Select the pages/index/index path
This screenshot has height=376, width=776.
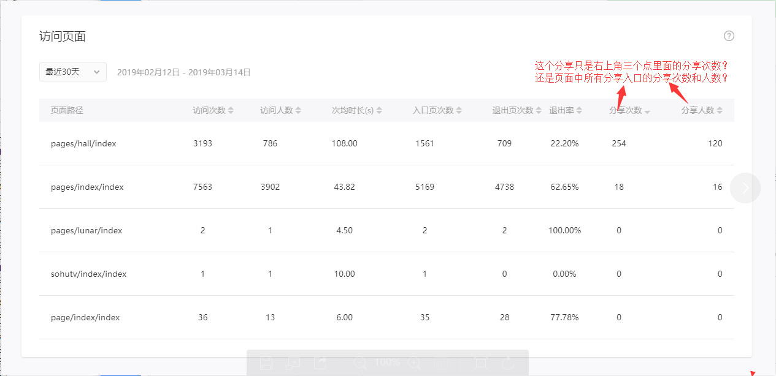[x=87, y=187]
